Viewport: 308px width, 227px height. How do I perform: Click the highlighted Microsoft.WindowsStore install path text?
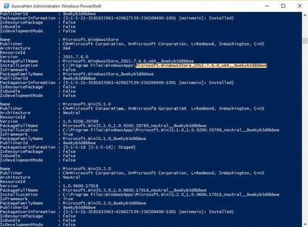pyautogui.click(x=202, y=65)
